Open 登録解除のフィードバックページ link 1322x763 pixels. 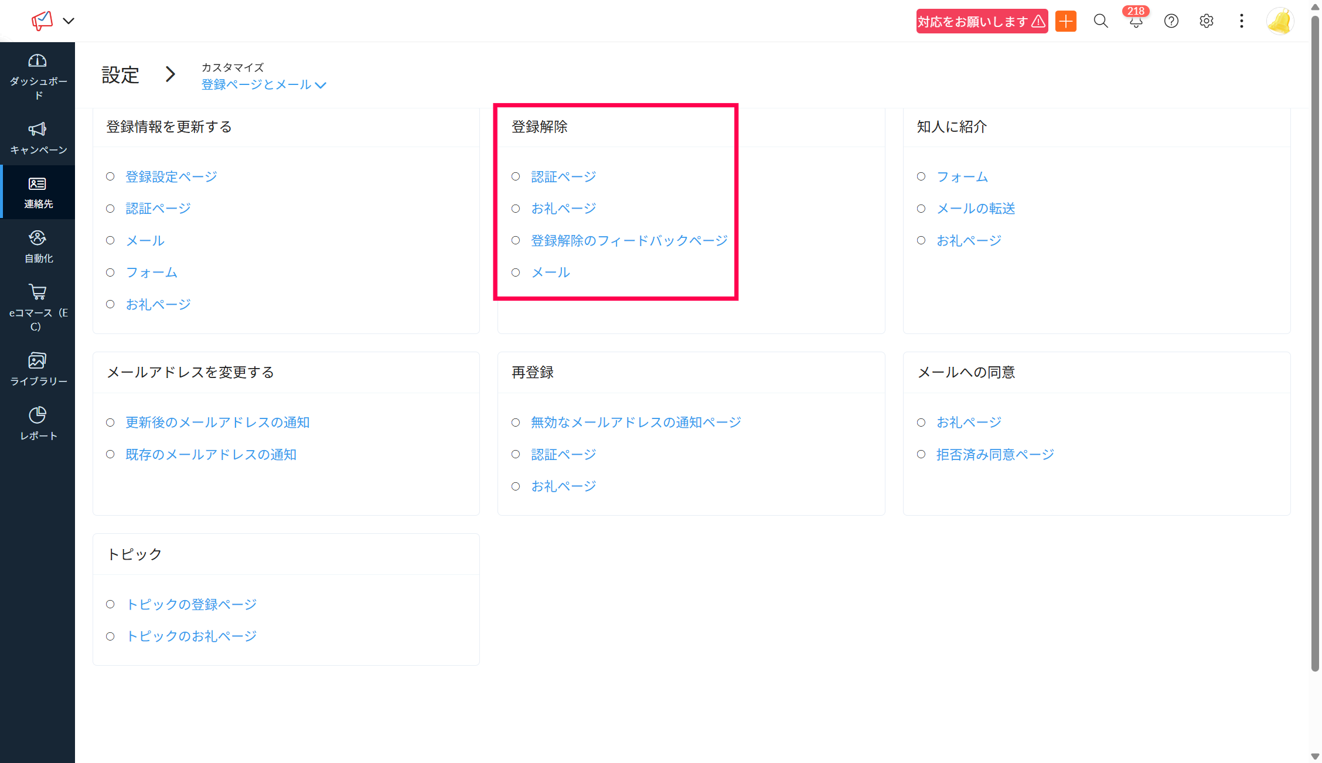tap(629, 240)
